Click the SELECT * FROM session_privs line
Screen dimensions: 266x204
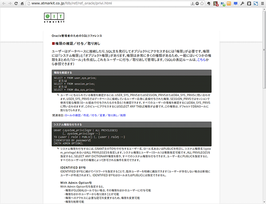click(74, 84)
